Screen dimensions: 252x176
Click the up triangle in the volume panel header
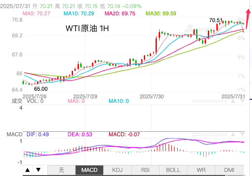pyautogui.click(x=233, y=101)
